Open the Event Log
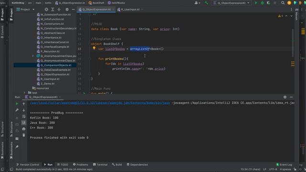306x172 pixels. point(284,164)
